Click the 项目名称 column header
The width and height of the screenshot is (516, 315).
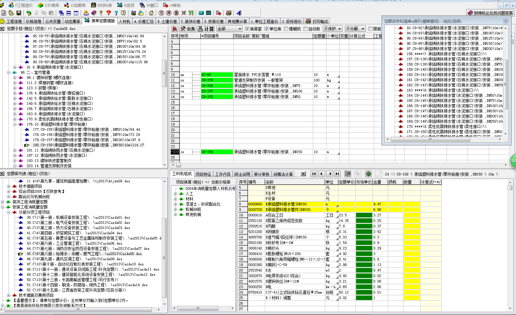273,36
